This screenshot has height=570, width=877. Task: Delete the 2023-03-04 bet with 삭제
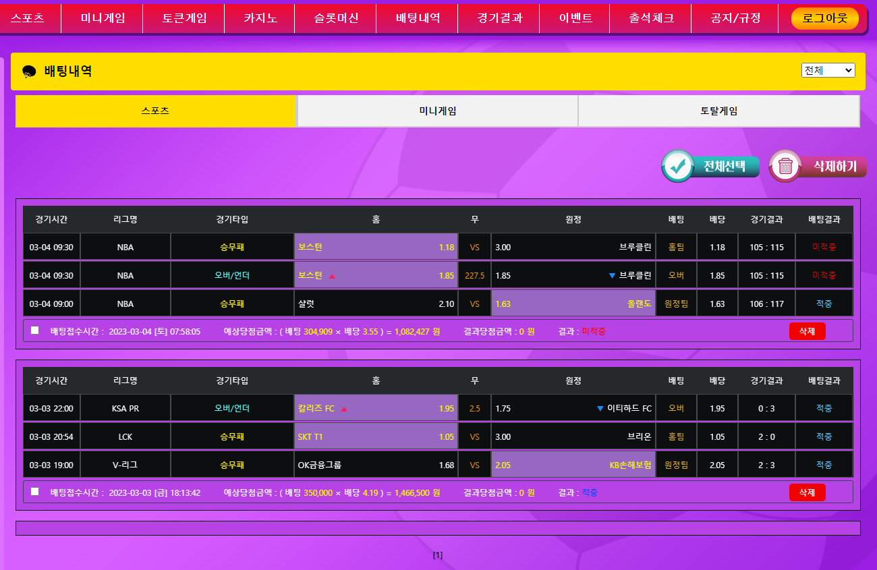(807, 331)
